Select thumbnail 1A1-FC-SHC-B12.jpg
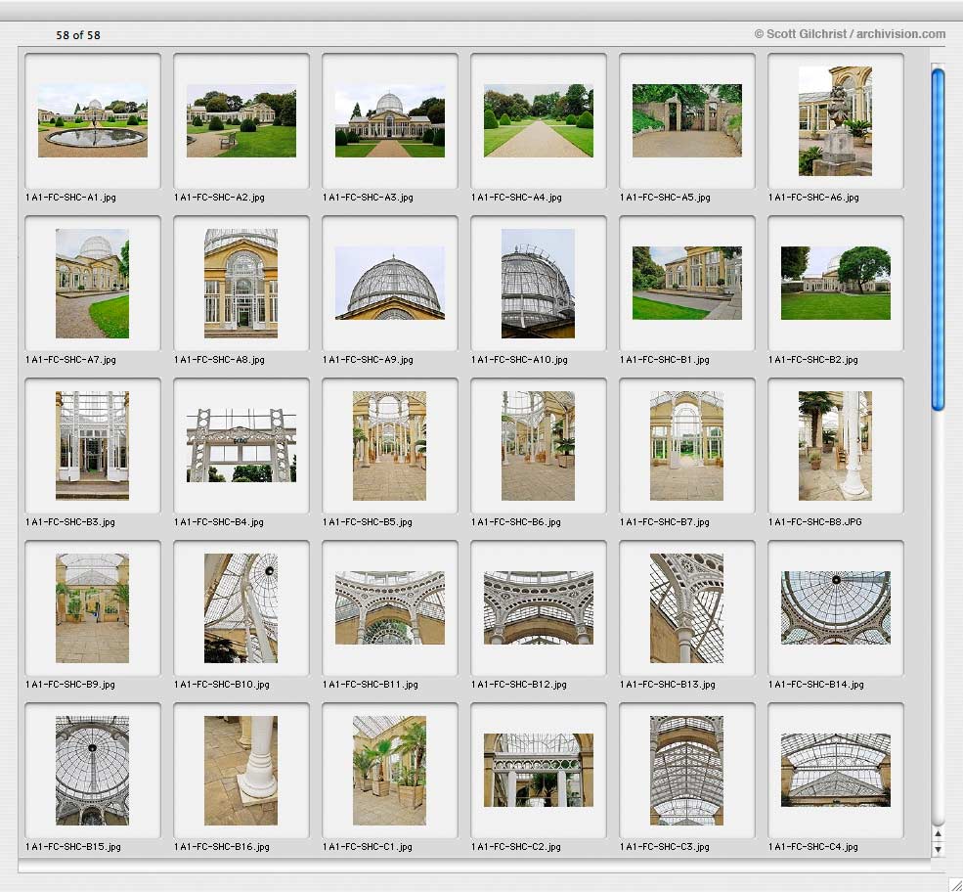 point(539,607)
